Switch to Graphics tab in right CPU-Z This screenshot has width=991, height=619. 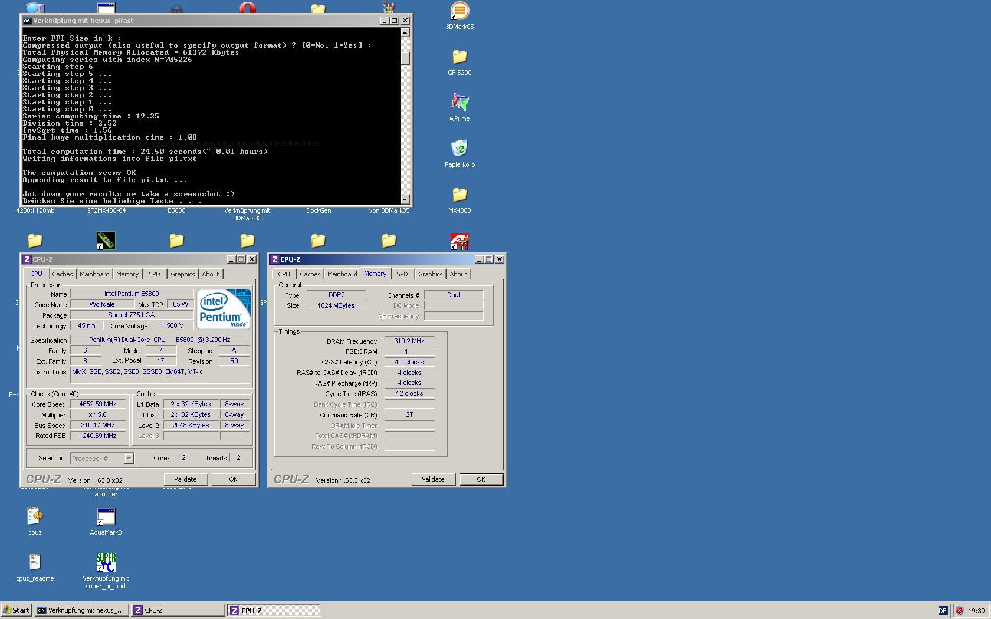[x=431, y=274]
